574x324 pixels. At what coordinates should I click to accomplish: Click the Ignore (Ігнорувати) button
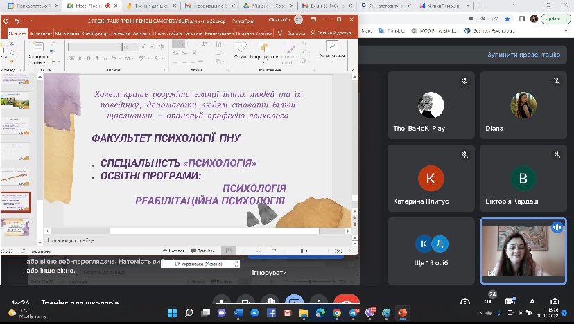pyautogui.click(x=269, y=273)
